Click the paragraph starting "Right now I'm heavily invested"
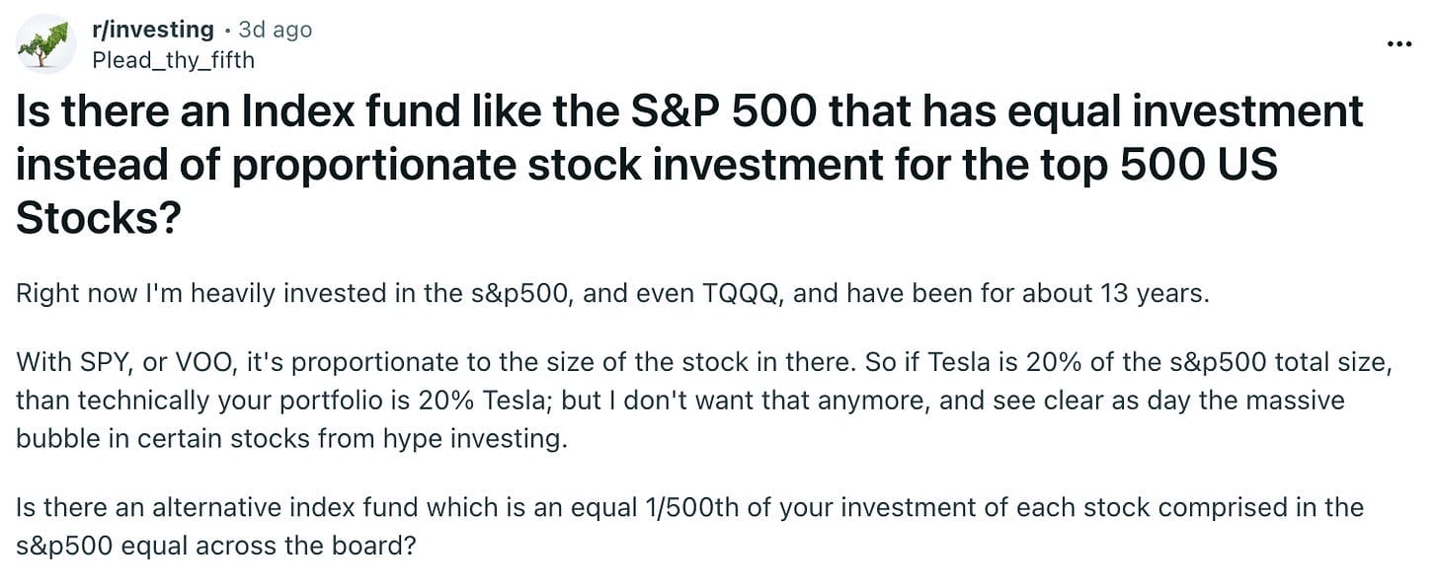Image resolution: width=1438 pixels, height=587 pixels. pyautogui.click(x=612, y=294)
